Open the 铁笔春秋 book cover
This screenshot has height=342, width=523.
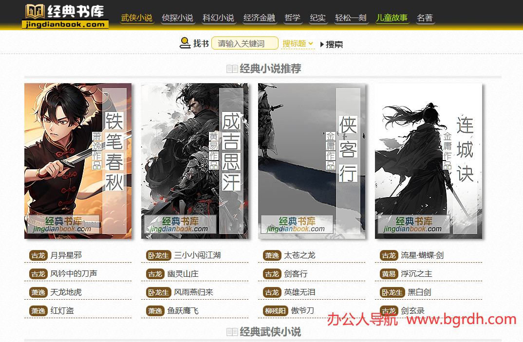pos(78,161)
